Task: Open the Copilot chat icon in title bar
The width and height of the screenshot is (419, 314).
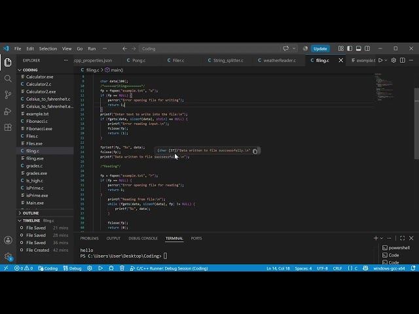Action: (x=286, y=48)
